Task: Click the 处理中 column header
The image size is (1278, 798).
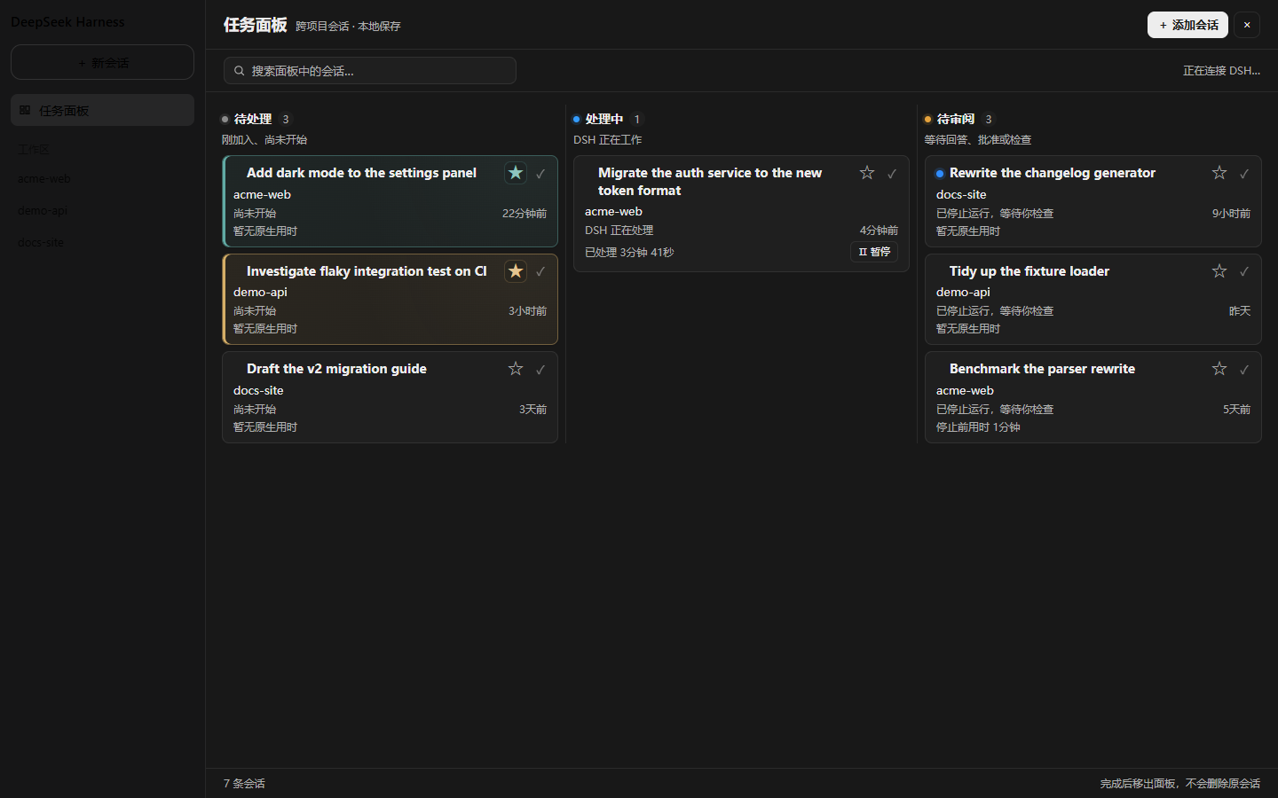Action: (604, 119)
